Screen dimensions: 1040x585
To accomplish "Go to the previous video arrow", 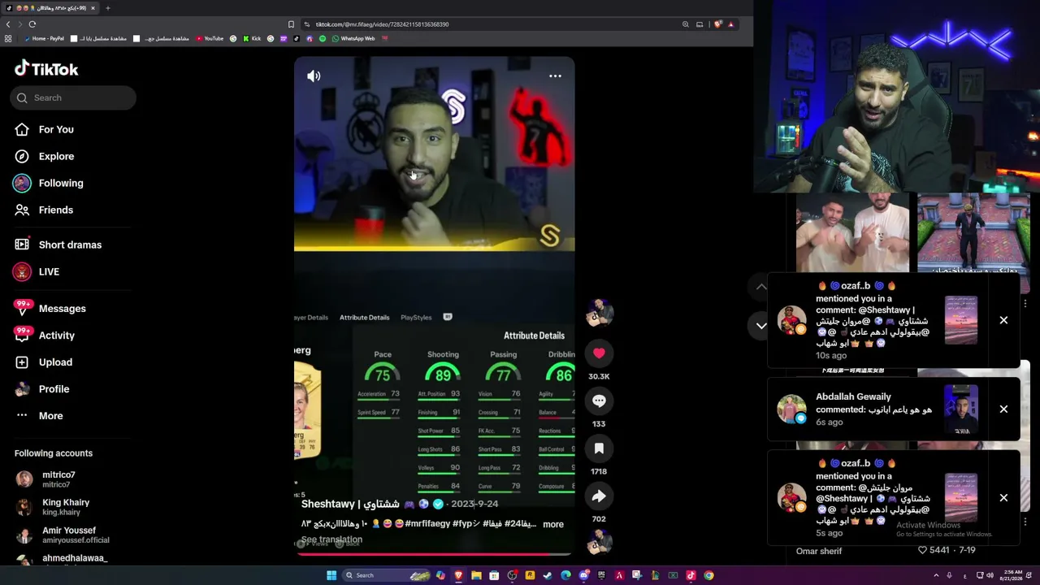I will 761,287.
